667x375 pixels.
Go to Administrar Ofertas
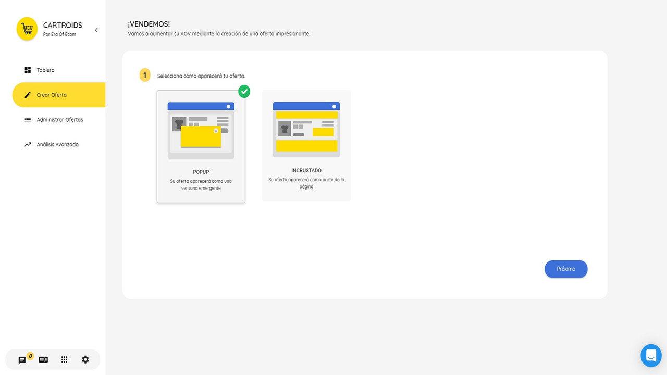point(59,120)
